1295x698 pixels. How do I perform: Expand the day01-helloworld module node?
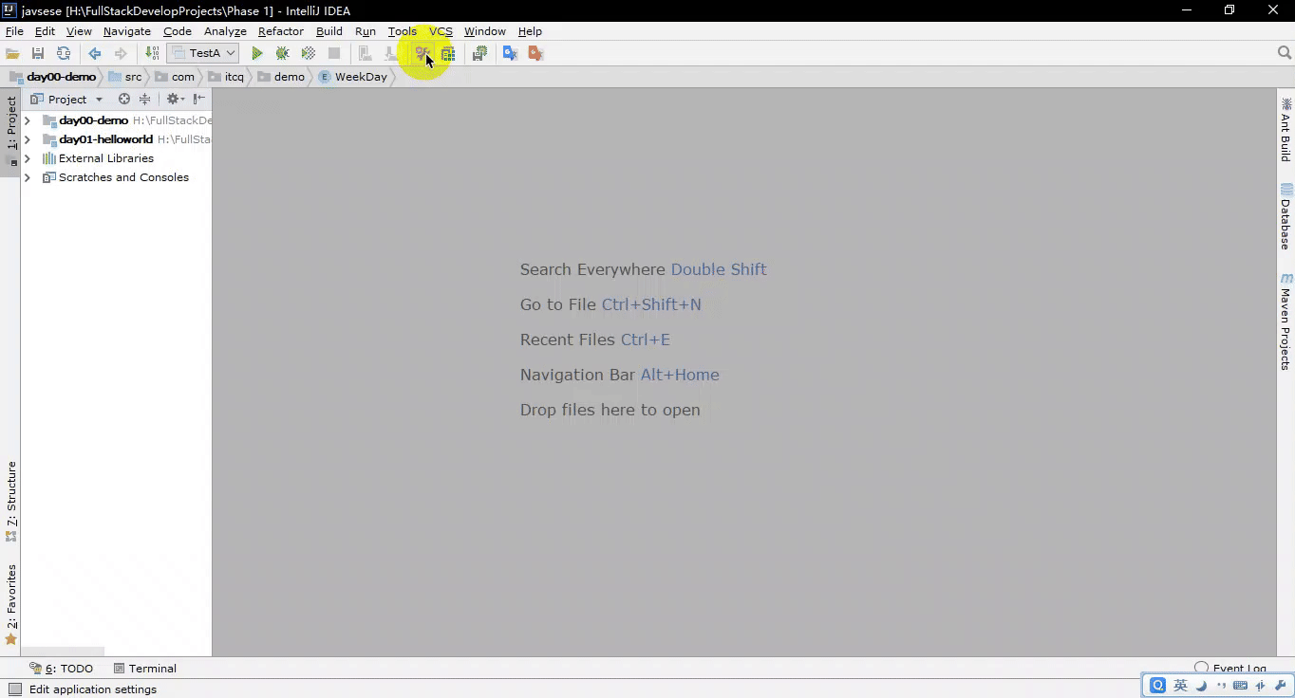28,139
